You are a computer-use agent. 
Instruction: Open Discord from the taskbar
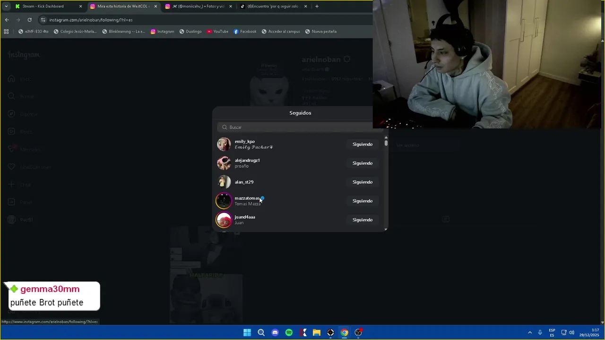[x=275, y=332]
